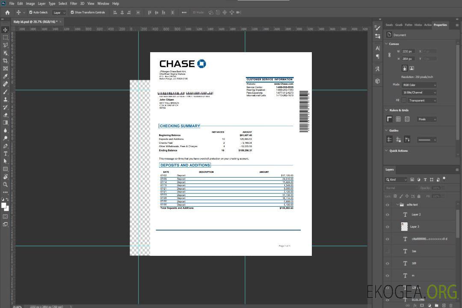462x308 pixels.
Task: Open the Window menu
Action: pos(103,3)
